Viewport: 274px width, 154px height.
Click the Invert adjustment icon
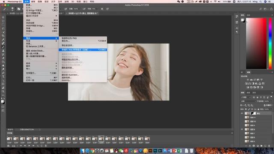click(x=248, y=87)
